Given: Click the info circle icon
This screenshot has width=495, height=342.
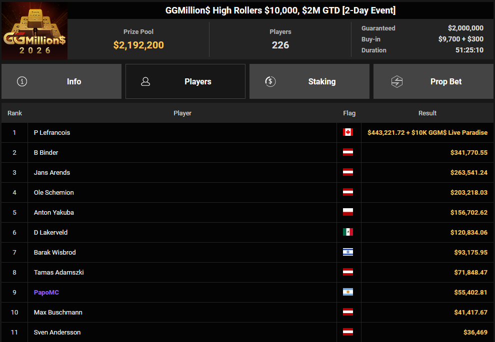Looking at the screenshot, I should pos(22,81).
